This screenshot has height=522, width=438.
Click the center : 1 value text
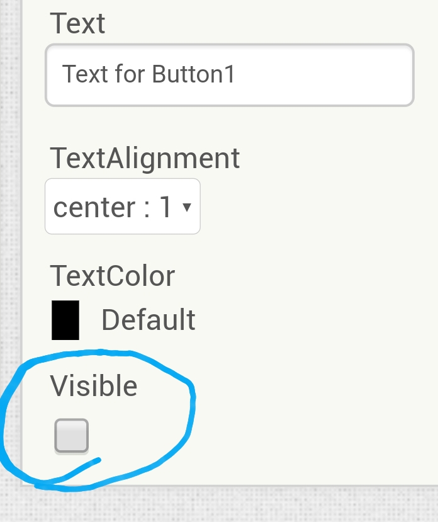point(113,207)
